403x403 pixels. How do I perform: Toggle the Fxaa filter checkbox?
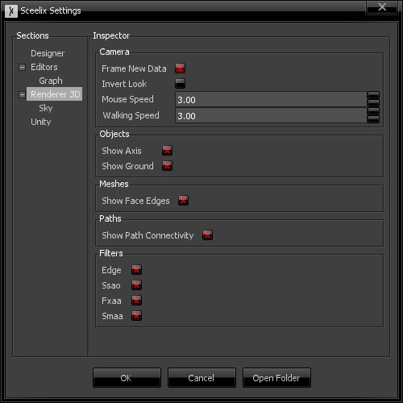point(136,301)
